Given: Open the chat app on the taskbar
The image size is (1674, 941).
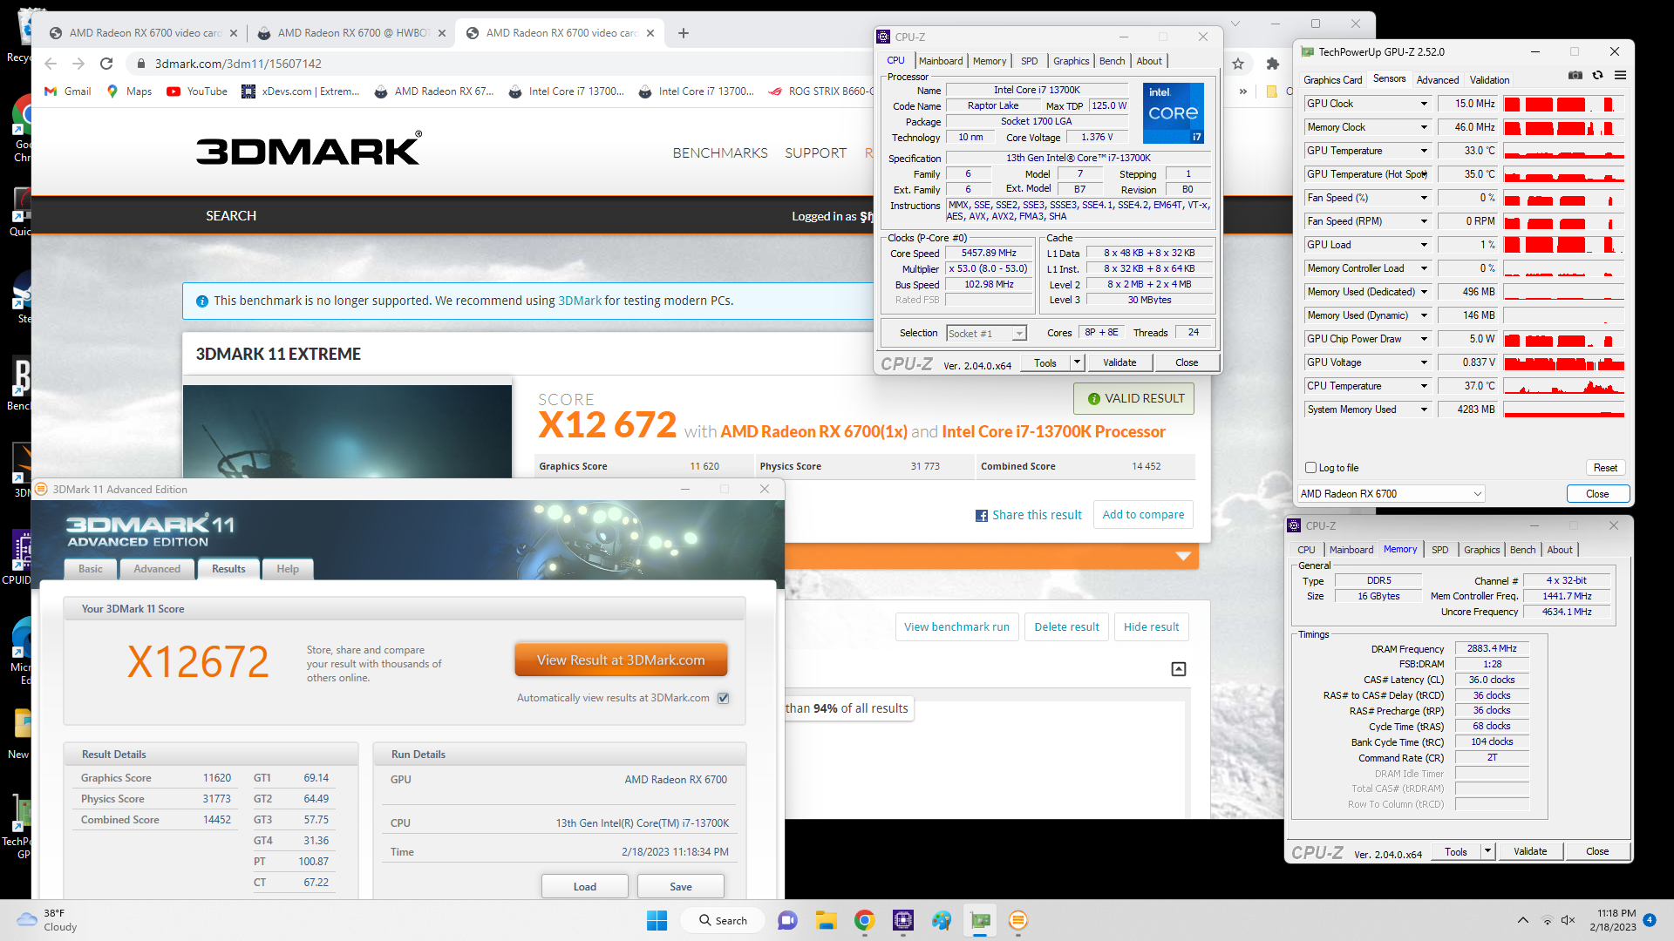Looking at the screenshot, I should (787, 920).
